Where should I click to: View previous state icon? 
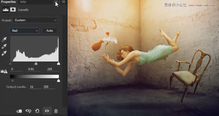click(28, 111)
